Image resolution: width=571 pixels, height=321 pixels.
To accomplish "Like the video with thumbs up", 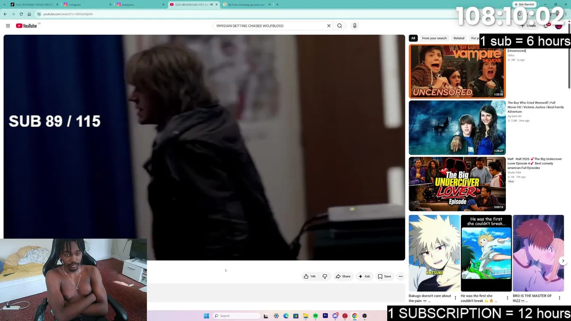I will point(310,276).
